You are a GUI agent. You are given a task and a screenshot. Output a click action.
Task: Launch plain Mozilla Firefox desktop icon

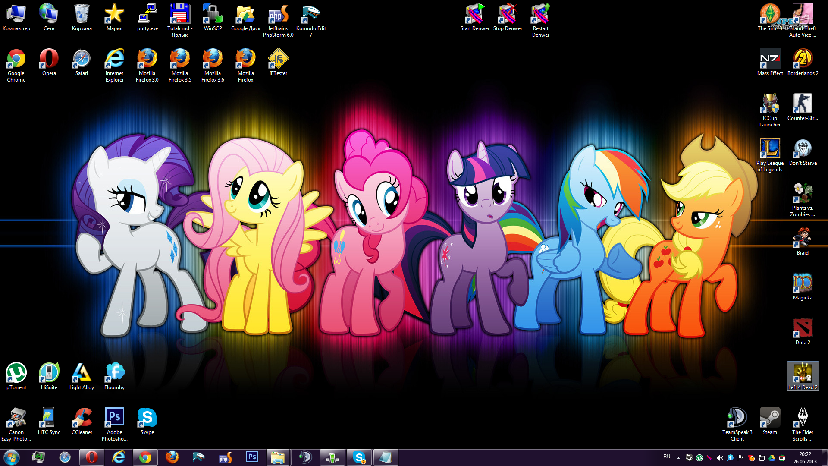pos(245,65)
